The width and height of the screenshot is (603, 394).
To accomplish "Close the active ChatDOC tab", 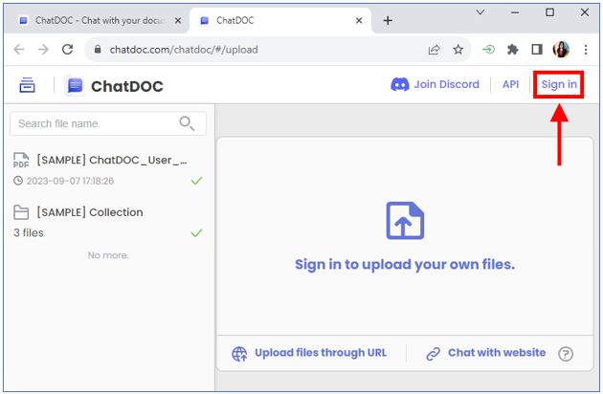I will pos(359,20).
